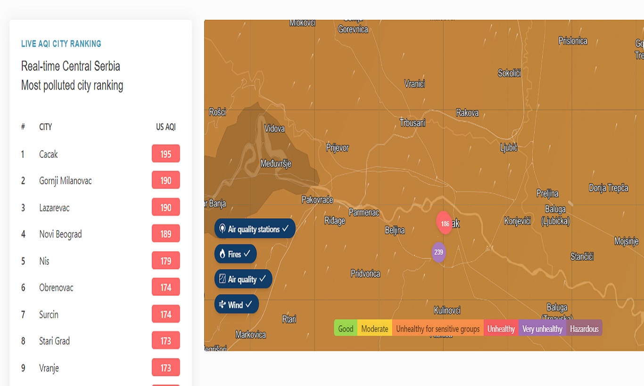
Task: Click the Parmenac label on the map
Action: [x=364, y=212]
